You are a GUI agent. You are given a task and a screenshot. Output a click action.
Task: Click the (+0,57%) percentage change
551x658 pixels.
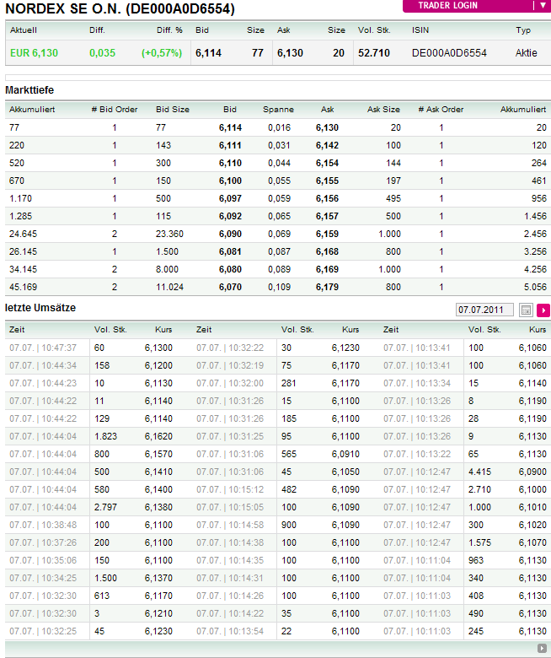162,53
